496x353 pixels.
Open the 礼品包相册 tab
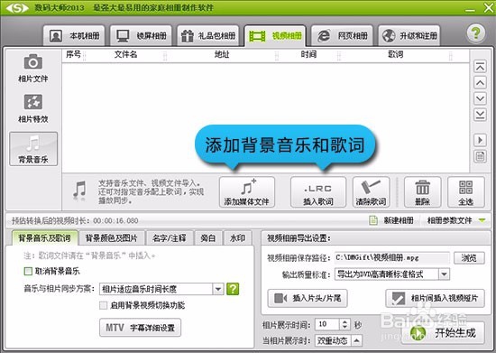click(x=208, y=36)
